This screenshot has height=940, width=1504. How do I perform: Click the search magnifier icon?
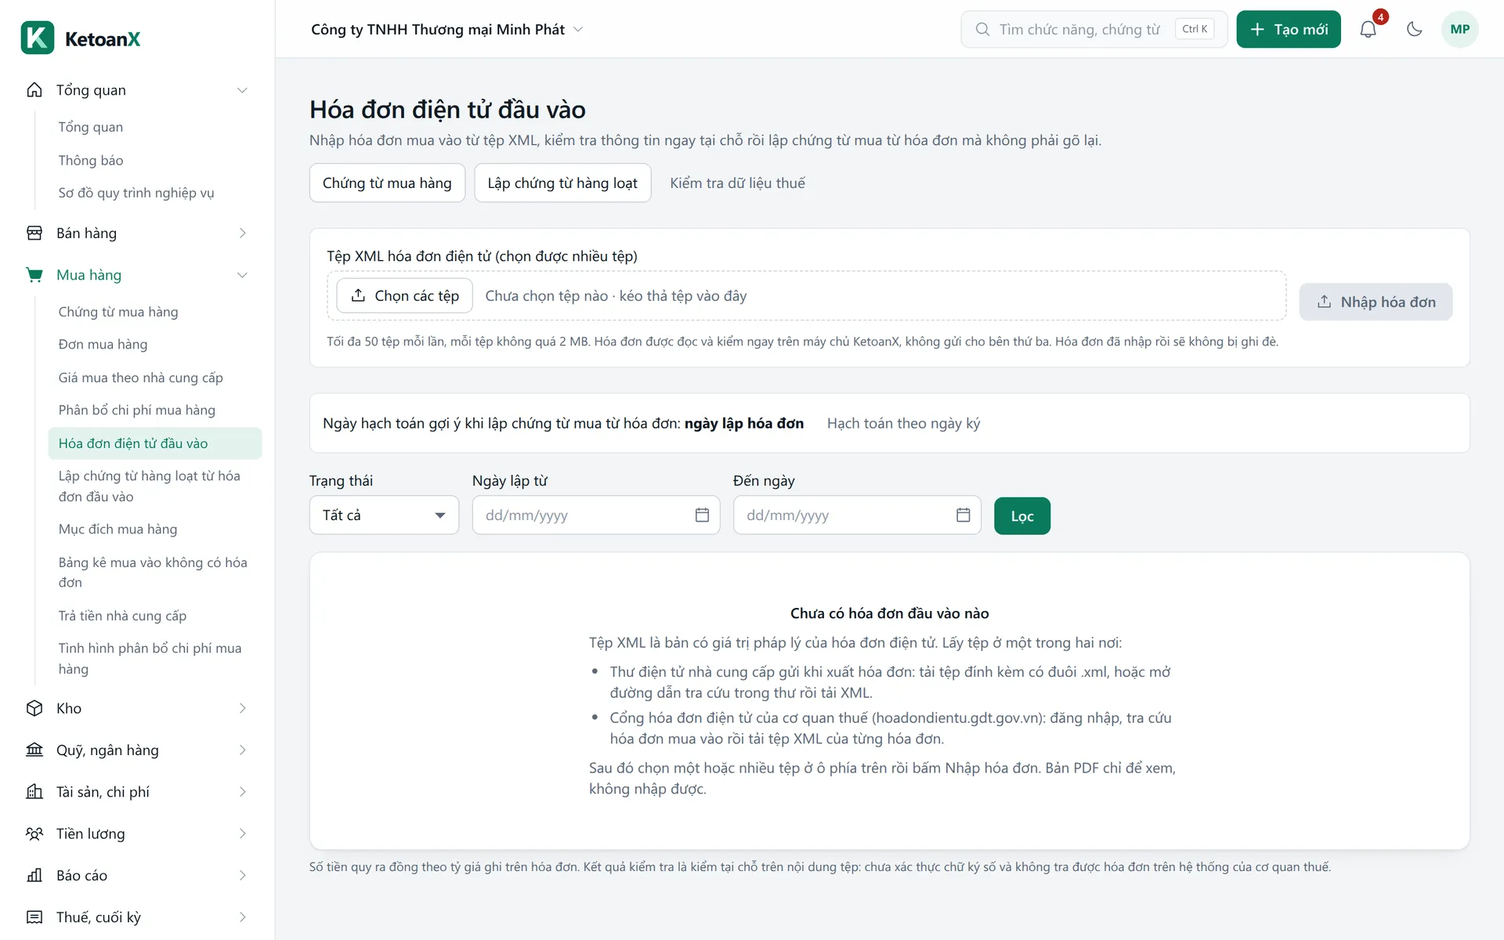pos(982,29)
